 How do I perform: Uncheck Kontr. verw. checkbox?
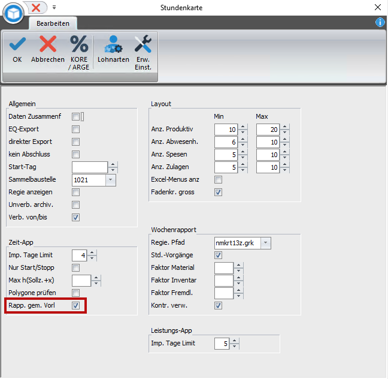click(x=218, y=306)
